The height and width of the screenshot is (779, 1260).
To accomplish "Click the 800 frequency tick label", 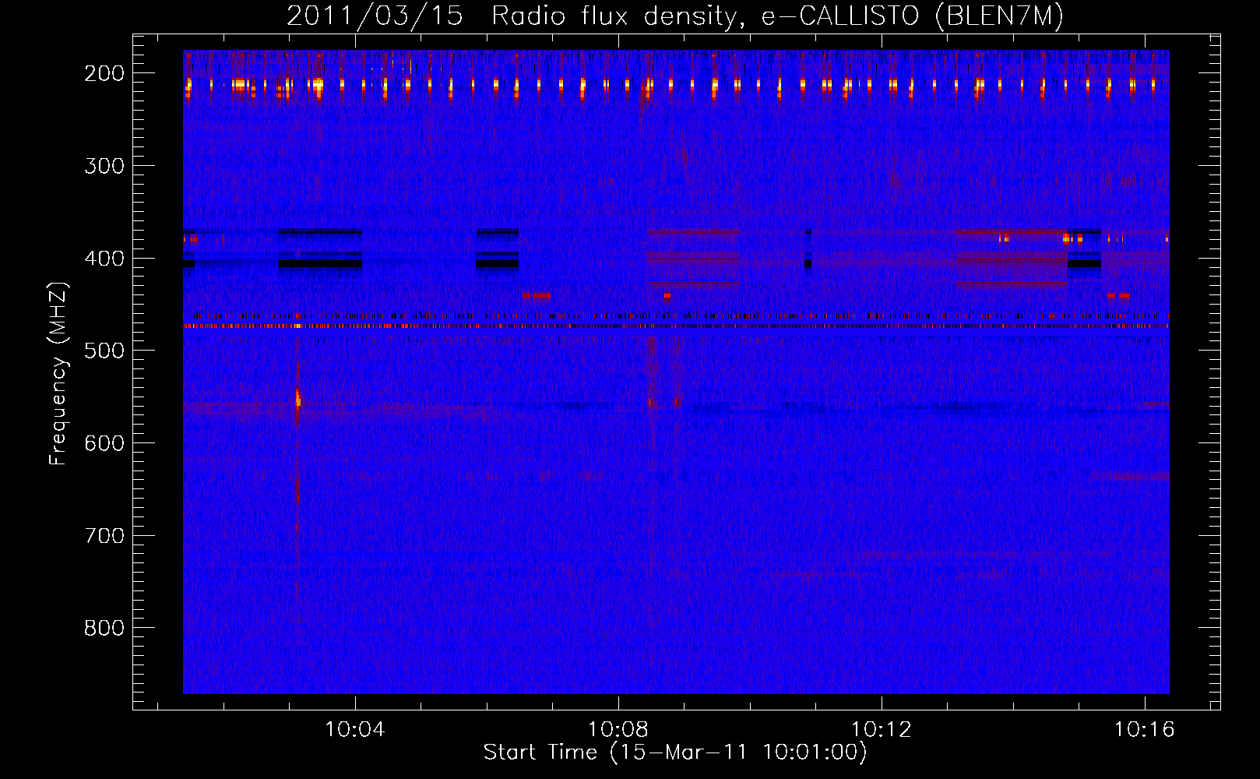I will click(104, 628).
